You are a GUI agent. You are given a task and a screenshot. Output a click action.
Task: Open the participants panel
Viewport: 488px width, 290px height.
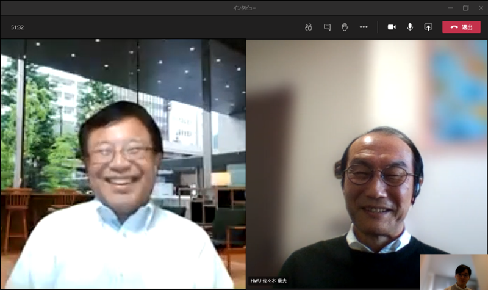pyautogui.click(x=309, y=27)
